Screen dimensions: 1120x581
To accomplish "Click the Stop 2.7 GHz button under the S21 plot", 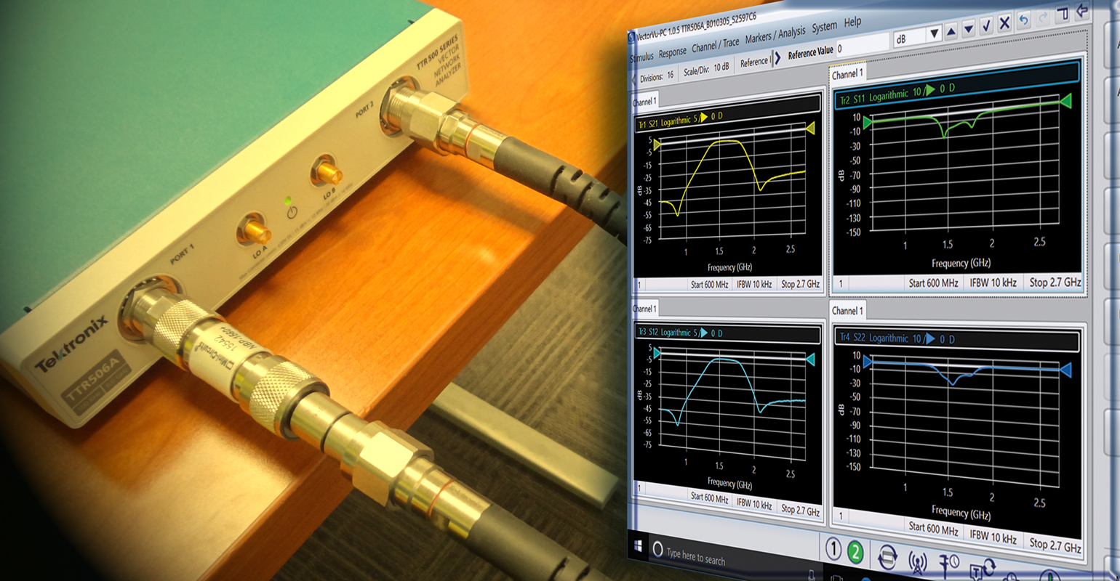I will pyautogui.click(x=801, y=285).
